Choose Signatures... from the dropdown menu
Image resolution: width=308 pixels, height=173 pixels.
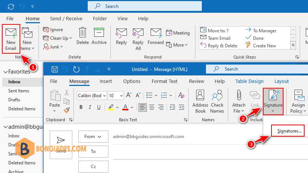tap(289, 131)
